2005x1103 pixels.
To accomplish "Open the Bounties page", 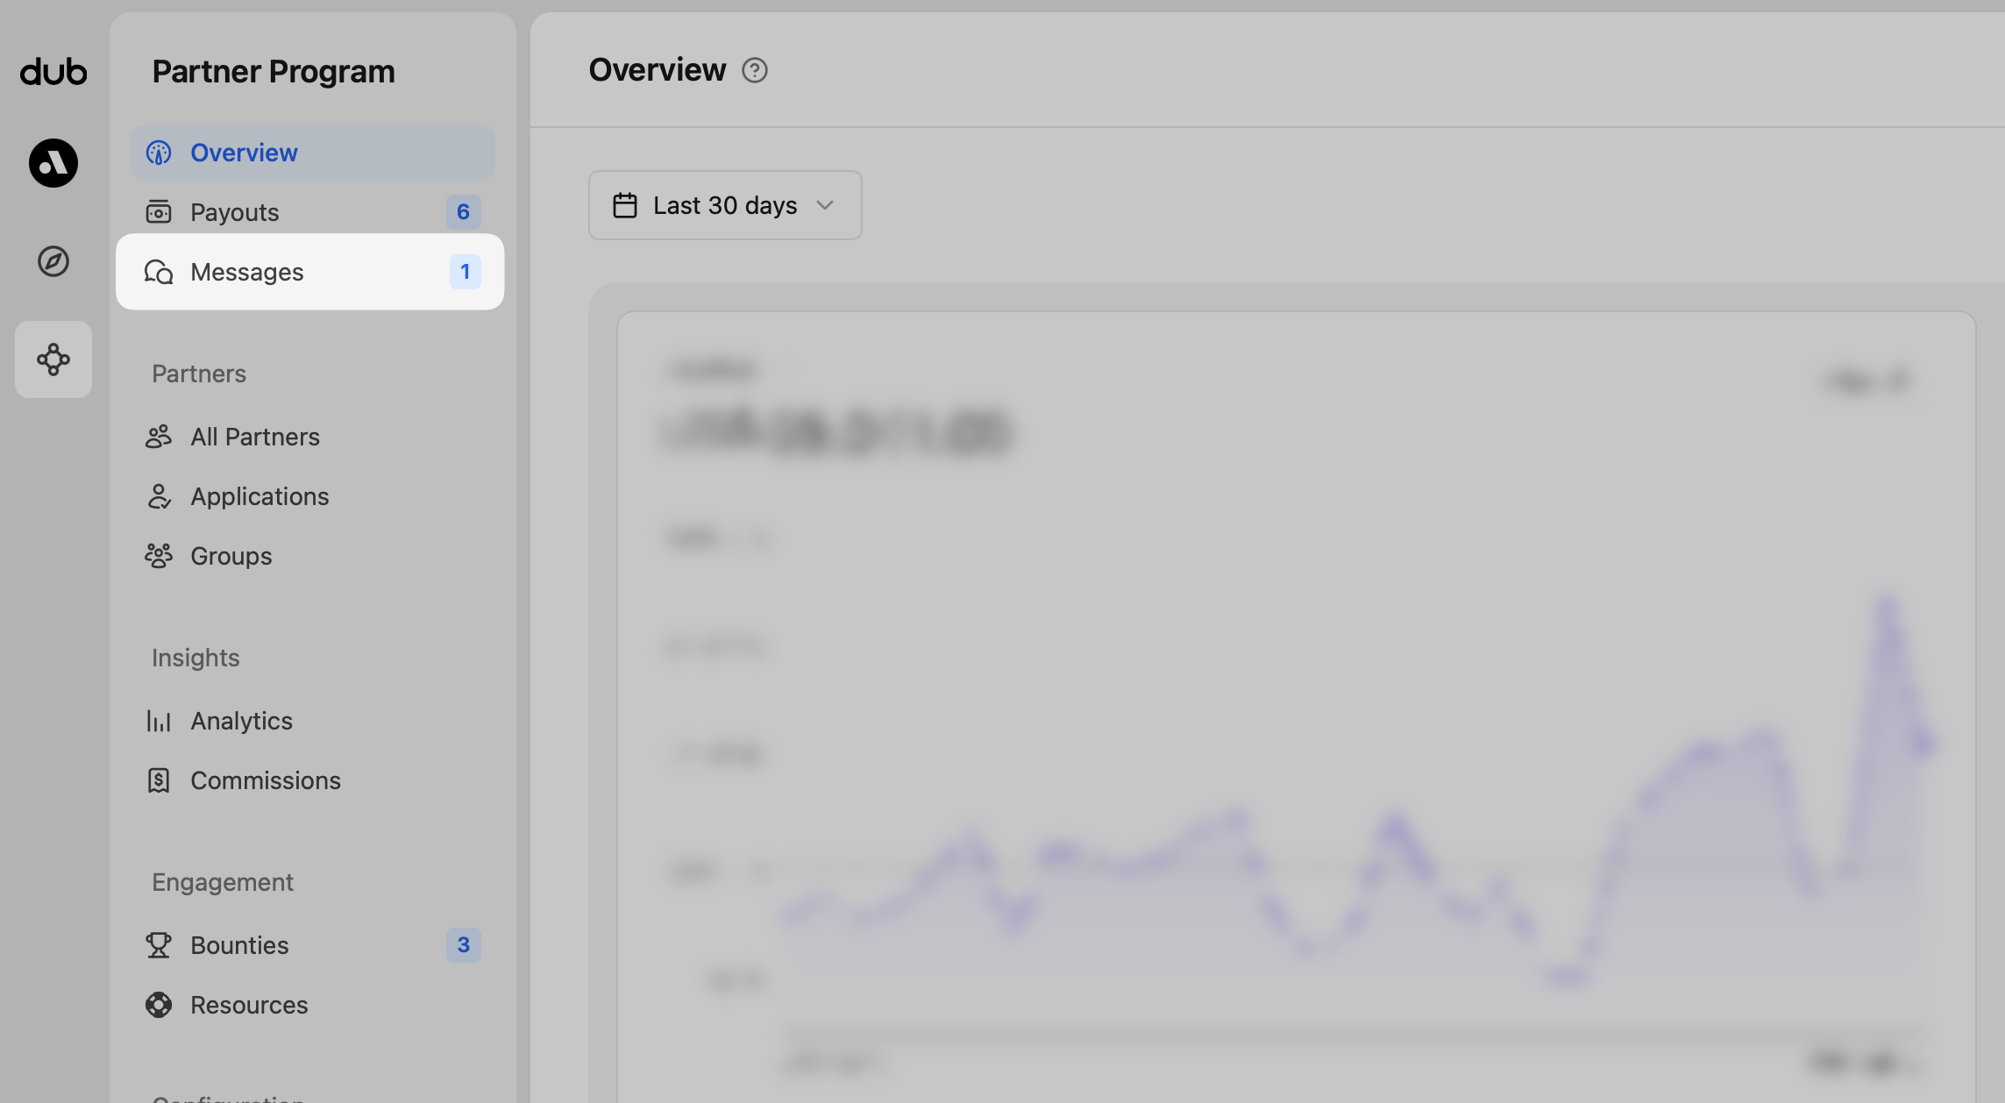I will [313, 945].
